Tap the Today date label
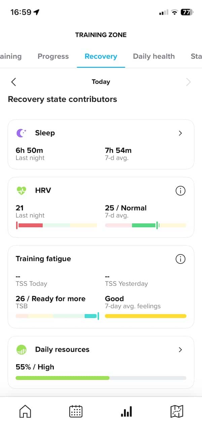This screenshot has width=202, height=437. coord(101,82)
